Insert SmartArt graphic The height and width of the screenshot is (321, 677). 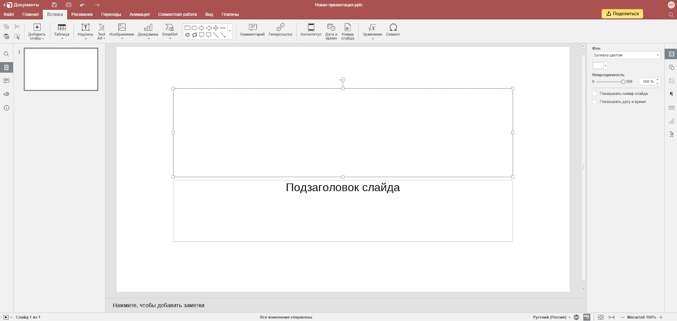click(x=170, y=31)
